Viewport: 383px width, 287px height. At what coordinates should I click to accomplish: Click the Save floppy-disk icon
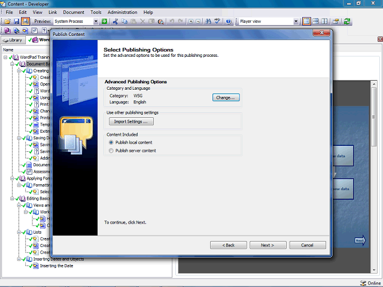16,22
